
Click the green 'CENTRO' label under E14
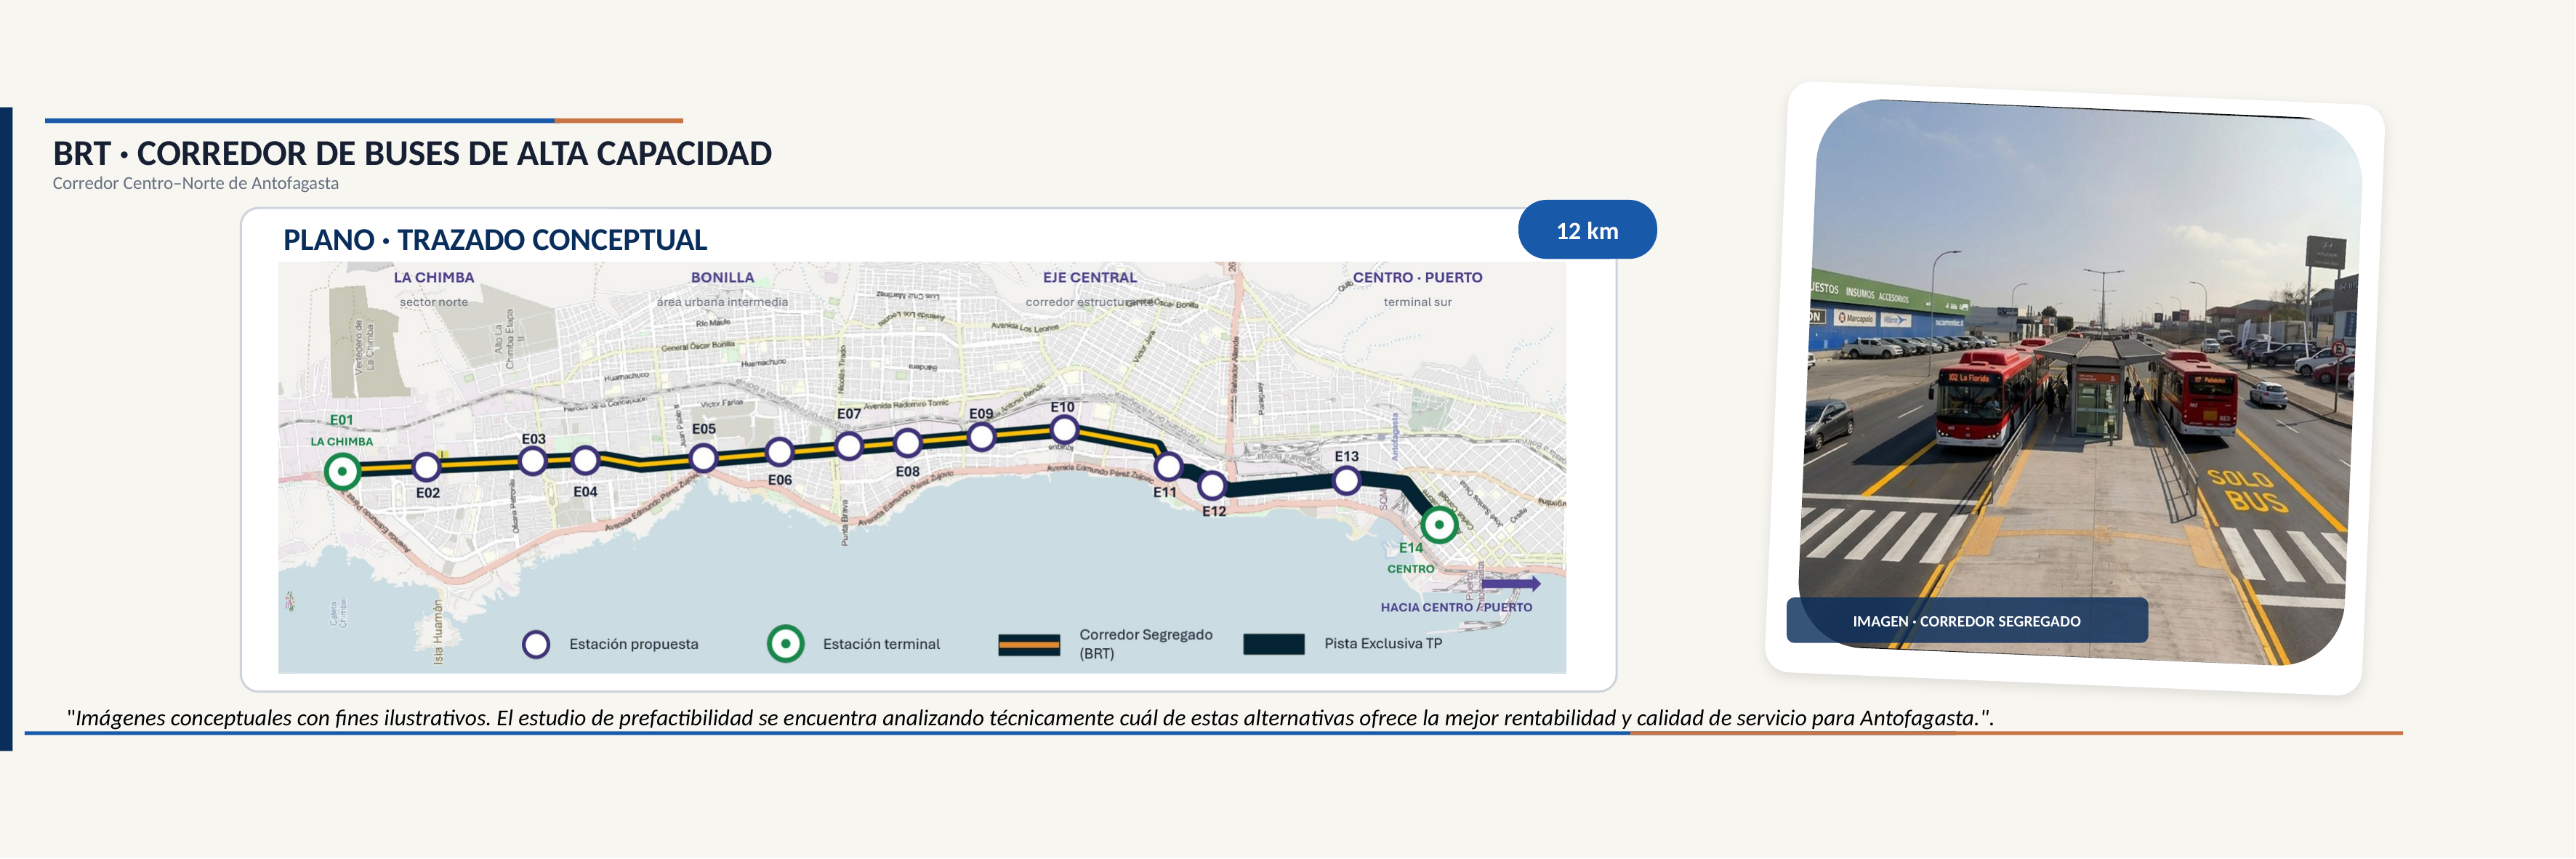coord(1411,569)
